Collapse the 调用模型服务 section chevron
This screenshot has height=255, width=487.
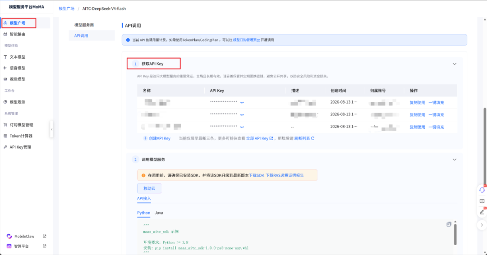[x=455, y=159]
